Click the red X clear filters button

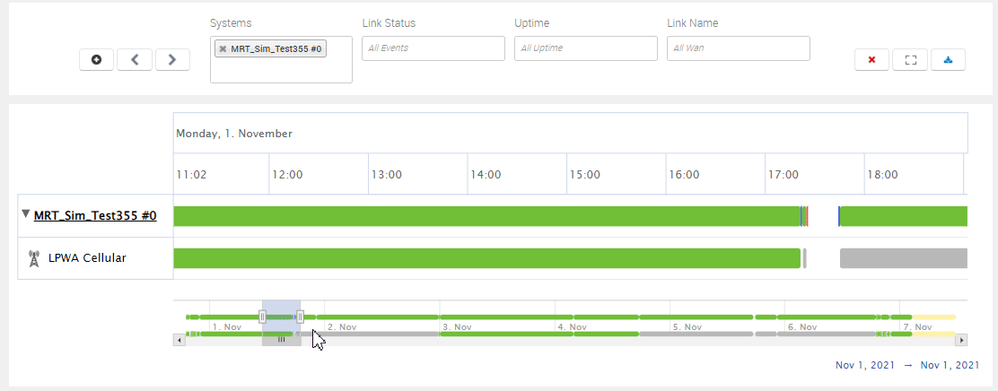coord(871,60)
